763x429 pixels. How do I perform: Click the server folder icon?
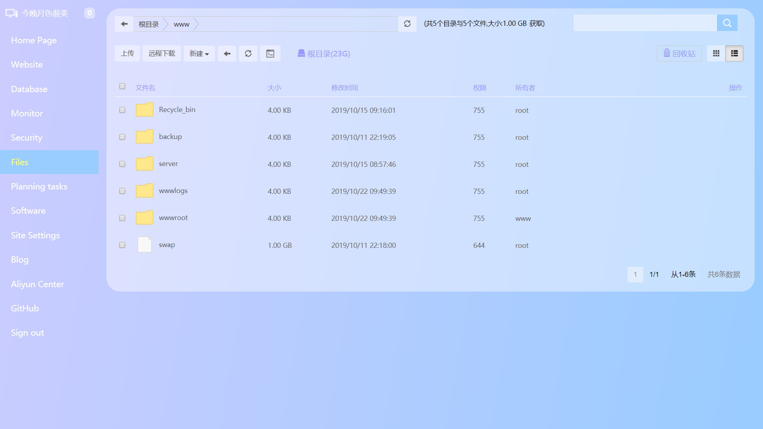point(145,164)
